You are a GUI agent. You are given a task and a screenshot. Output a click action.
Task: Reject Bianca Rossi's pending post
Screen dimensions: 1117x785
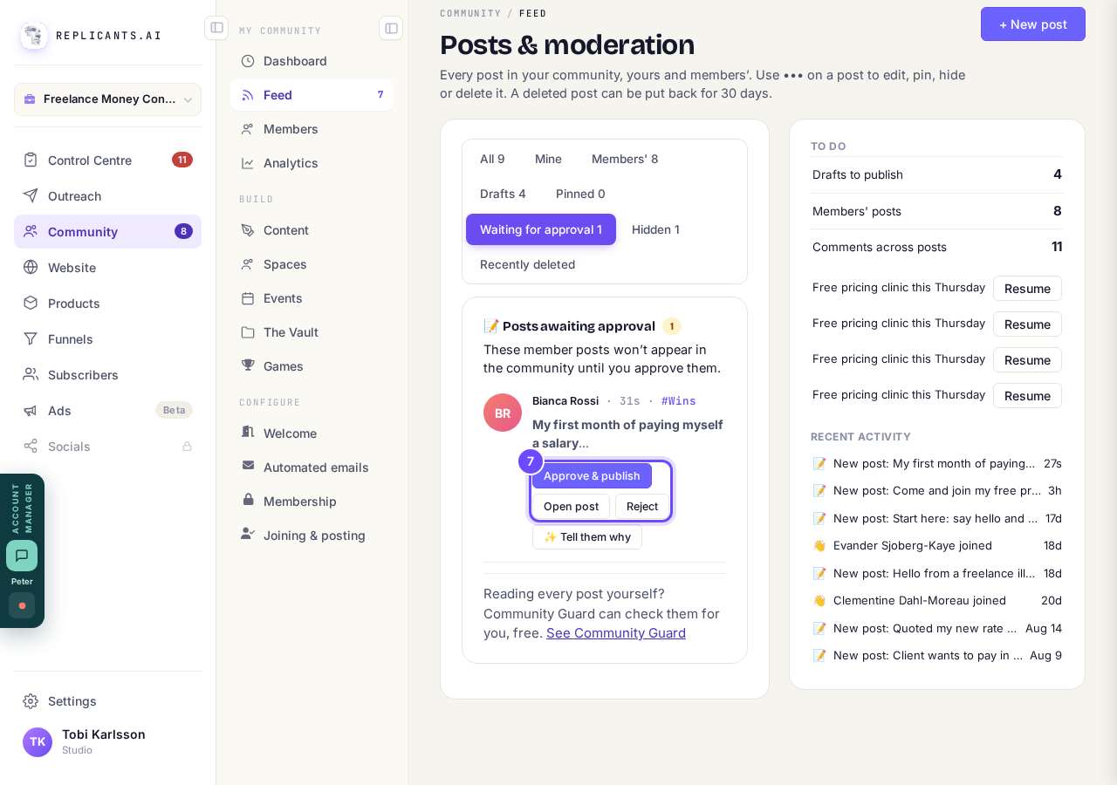[x=642, y=507]
